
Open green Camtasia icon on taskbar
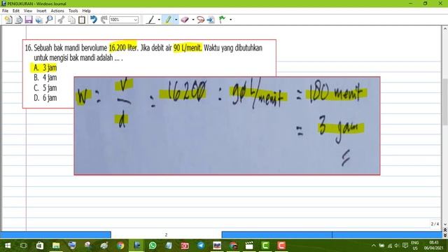click(265, 246)
